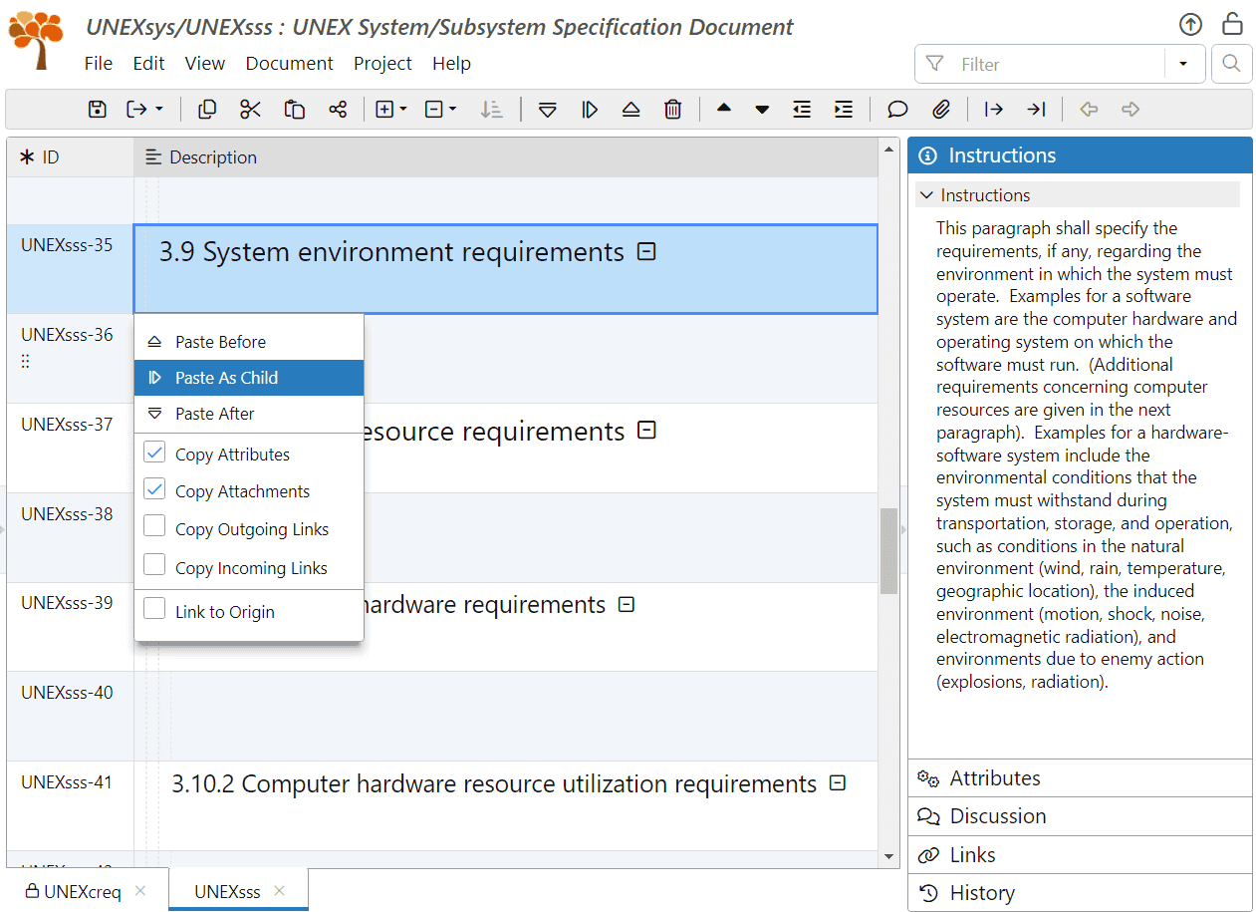Click the Save icon in toolbar

(97, 110)
